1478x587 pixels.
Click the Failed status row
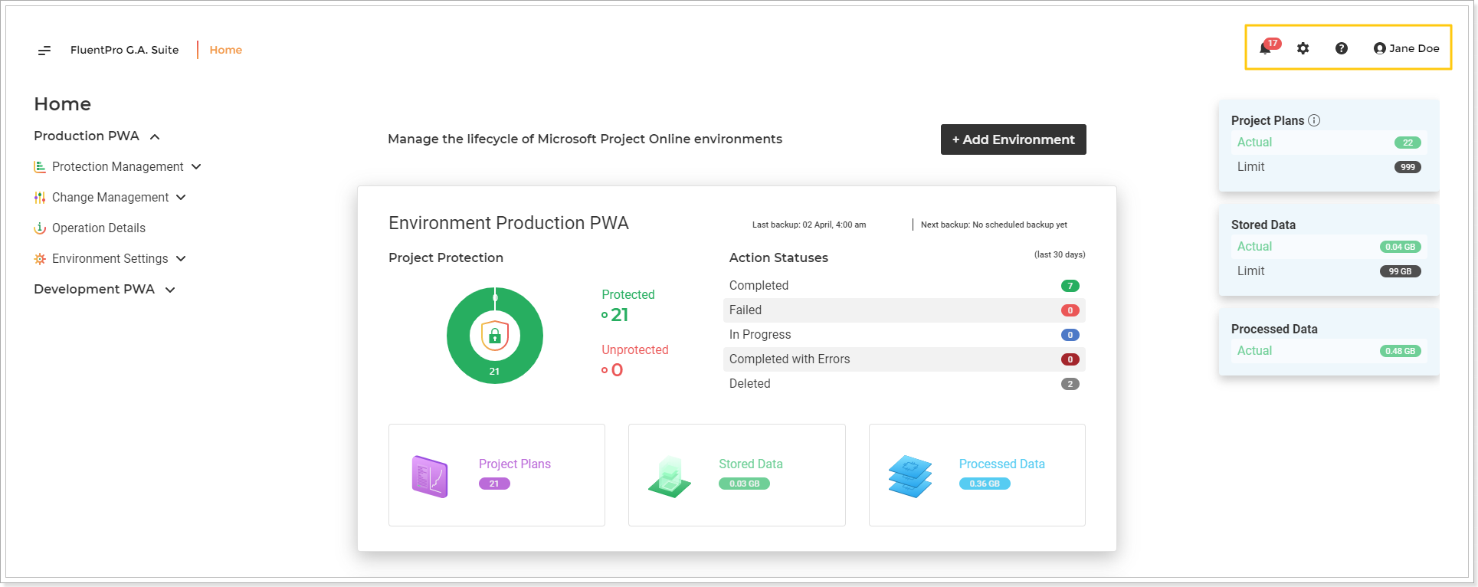(904, 310)
